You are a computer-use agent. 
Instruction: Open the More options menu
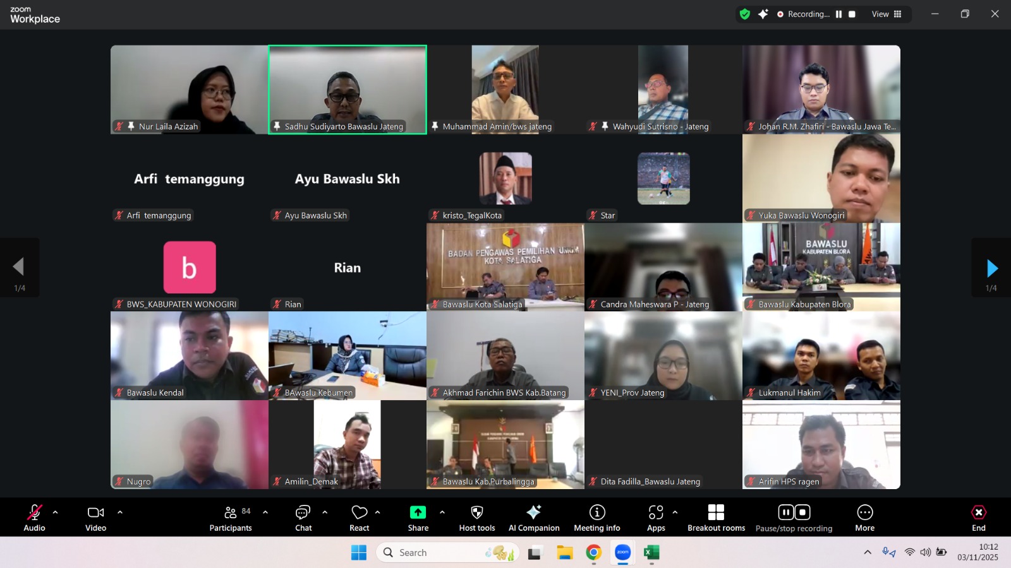pyautogui.click(x=864, y=518)
